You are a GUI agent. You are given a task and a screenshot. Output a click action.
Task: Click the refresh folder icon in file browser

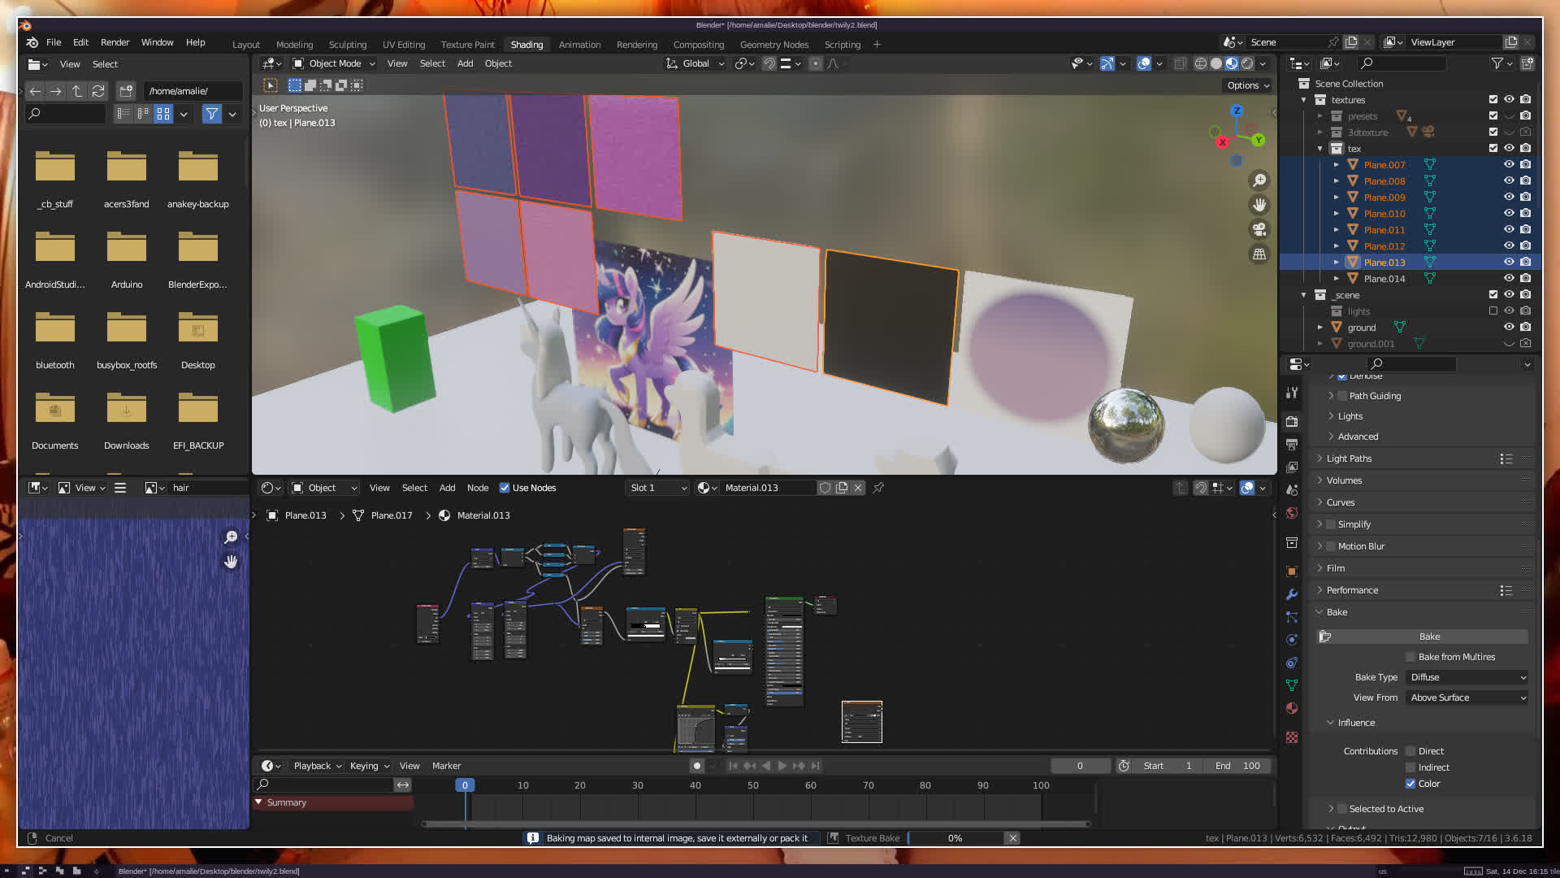(98, 91)
